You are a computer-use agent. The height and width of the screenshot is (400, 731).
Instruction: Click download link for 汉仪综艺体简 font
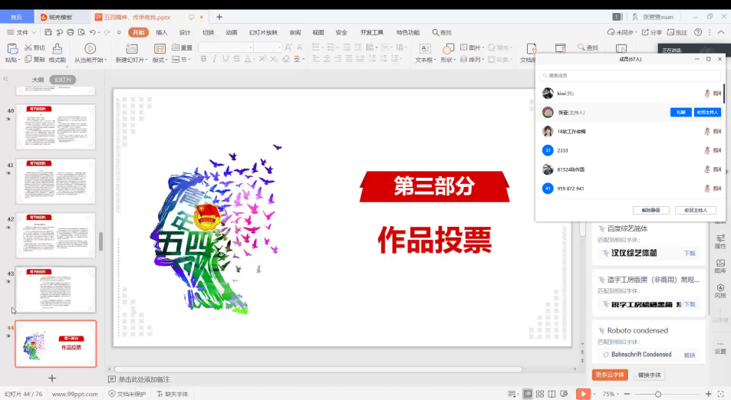coord(690,254)
